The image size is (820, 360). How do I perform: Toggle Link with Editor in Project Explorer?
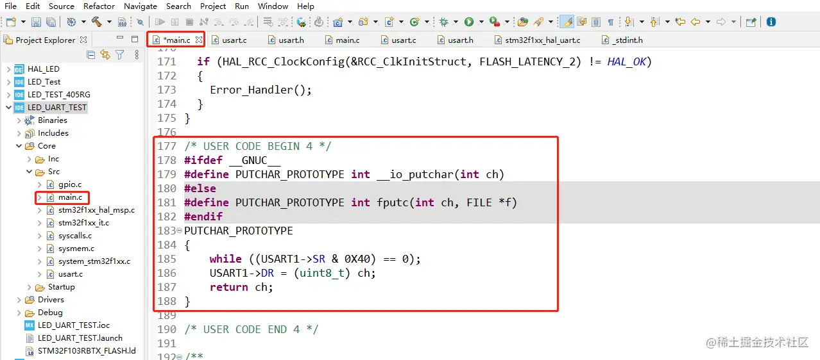coord(105,55)
